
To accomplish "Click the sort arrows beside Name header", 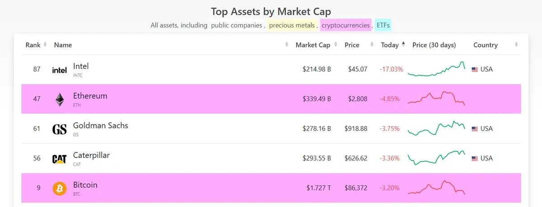I will click(x=287, y=45).
